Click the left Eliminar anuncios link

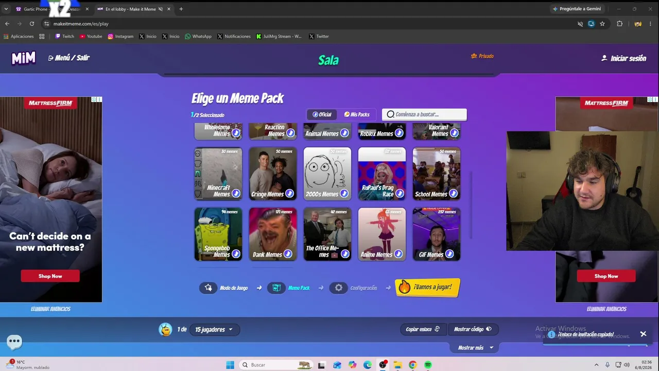[x=50, y=309]
